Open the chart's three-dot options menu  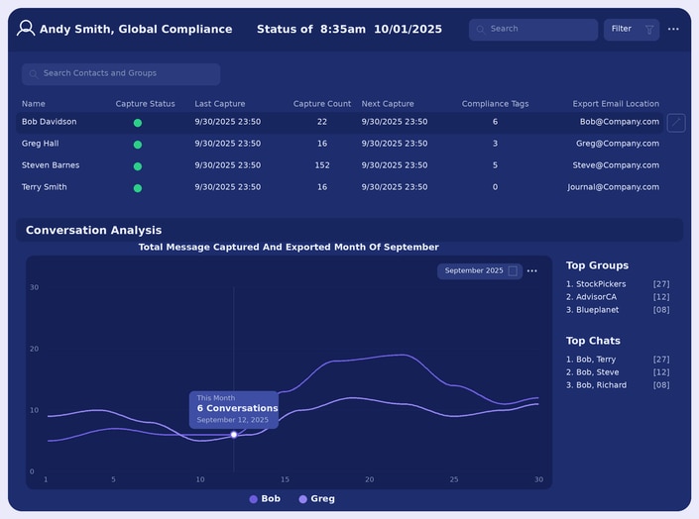pyautogui.click(x=531, y=270)
